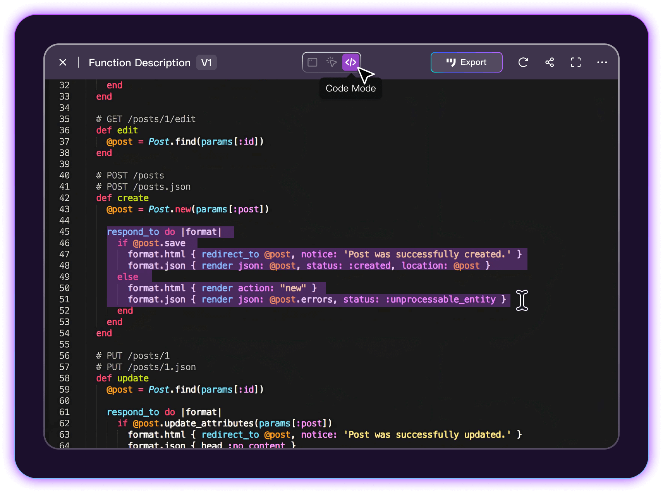Close the Function Description panel

(x=63, y=62)
